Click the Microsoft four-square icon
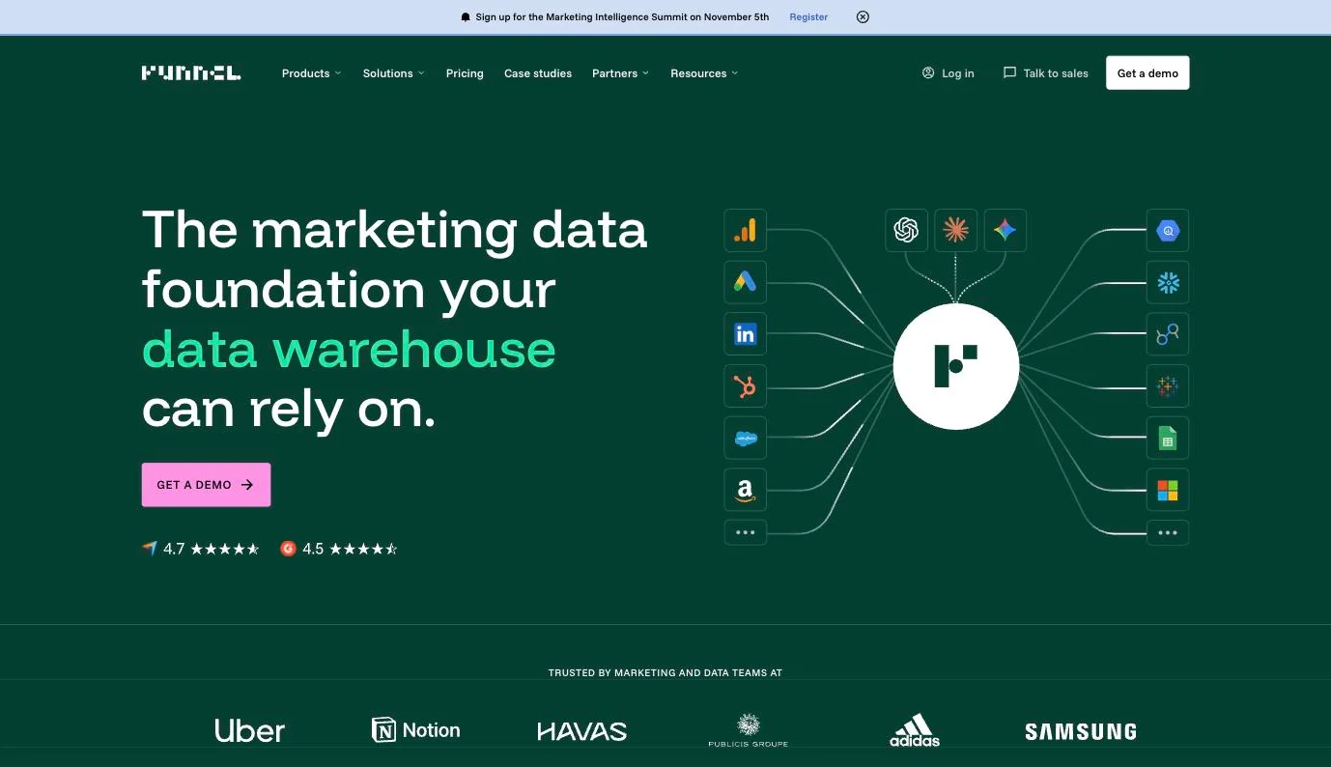 click(x=1168, y=490)
